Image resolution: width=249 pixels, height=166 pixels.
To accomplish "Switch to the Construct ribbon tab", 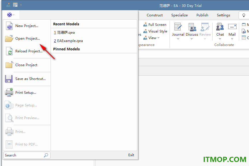I will click(155, 15).
